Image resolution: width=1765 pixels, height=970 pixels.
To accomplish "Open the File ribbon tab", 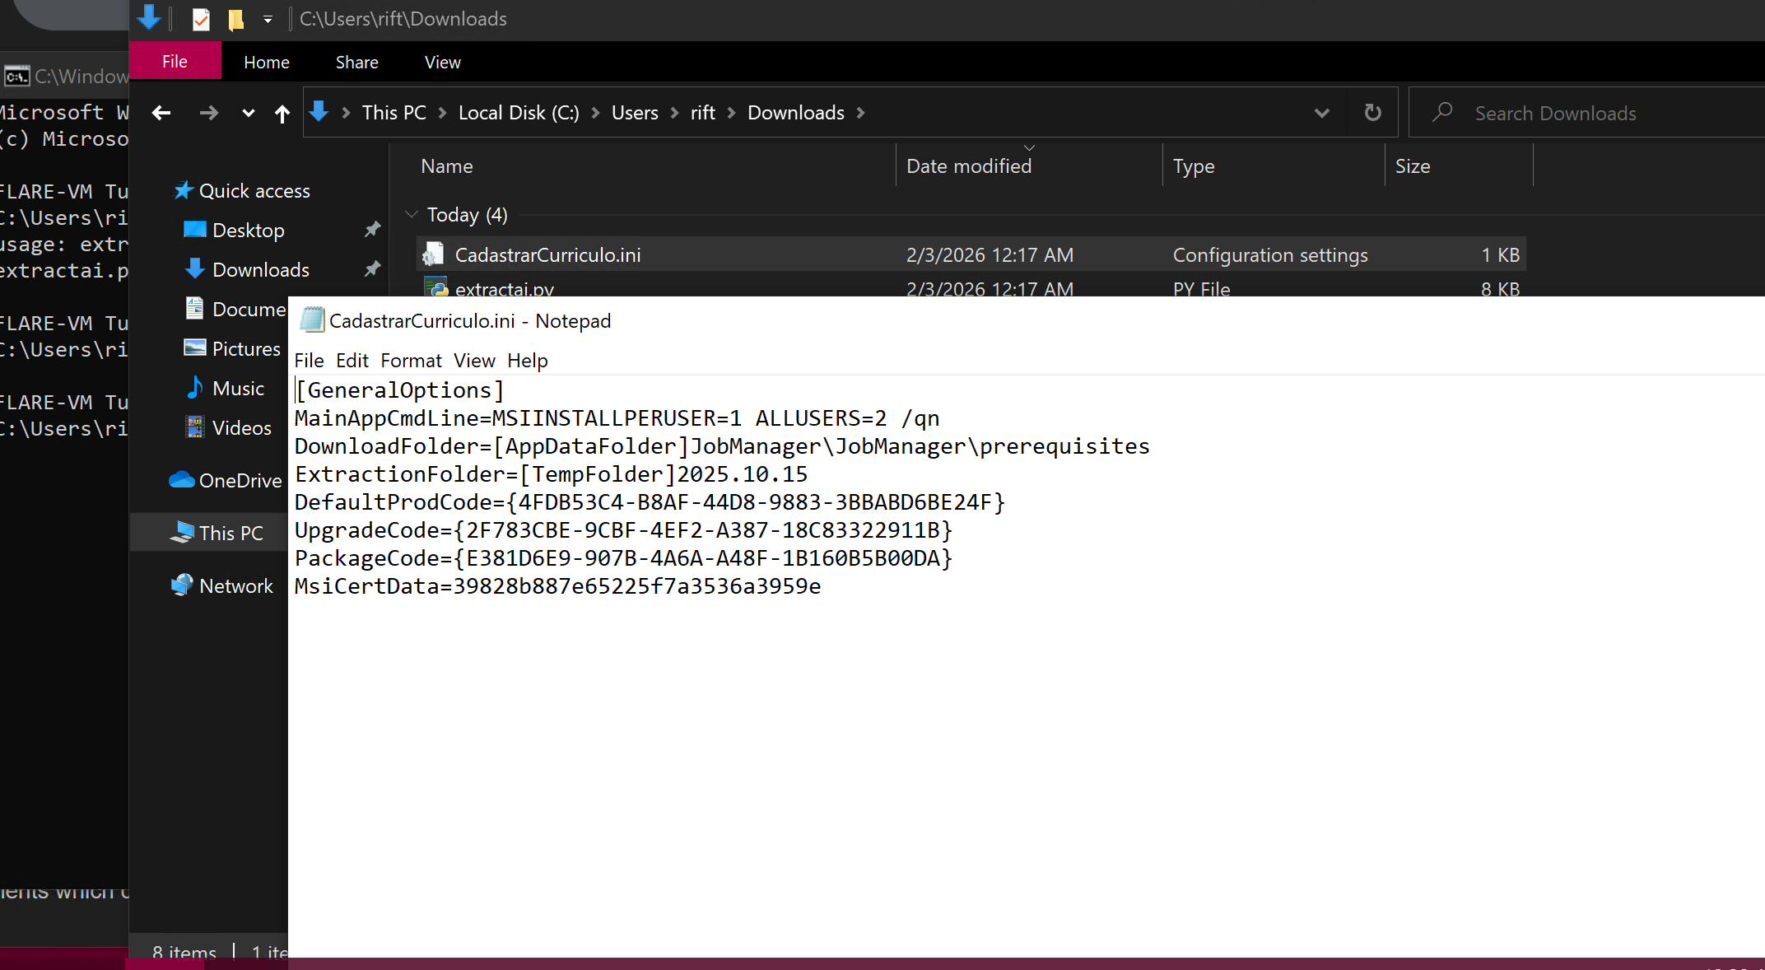I will click(175, 61).
